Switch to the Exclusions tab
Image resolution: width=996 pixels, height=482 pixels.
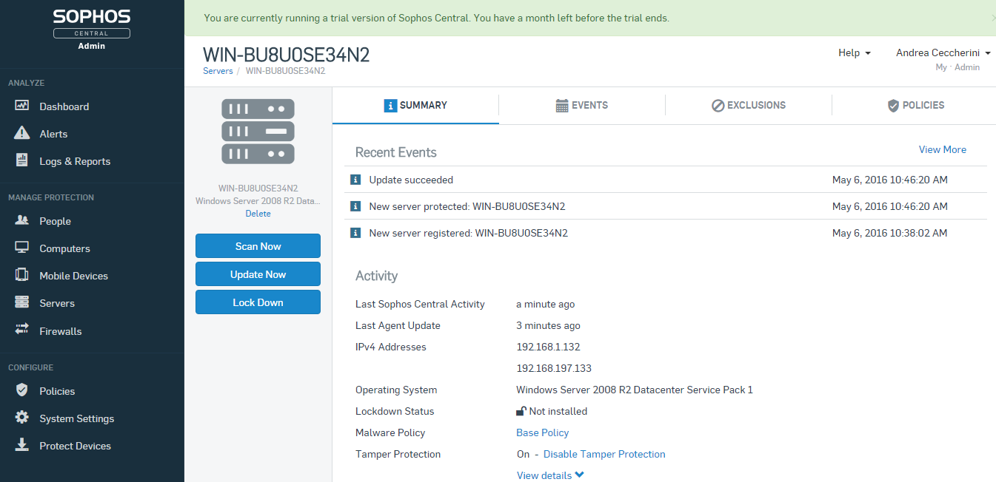click(749, 106)
